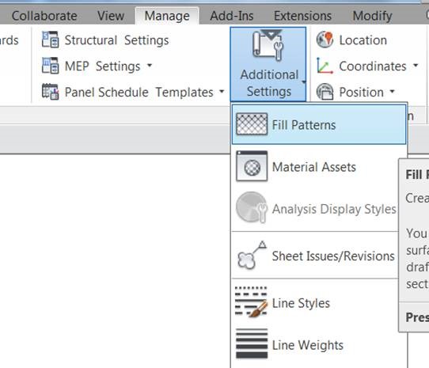Open the Extensions ribbon tab

(302, 16)
